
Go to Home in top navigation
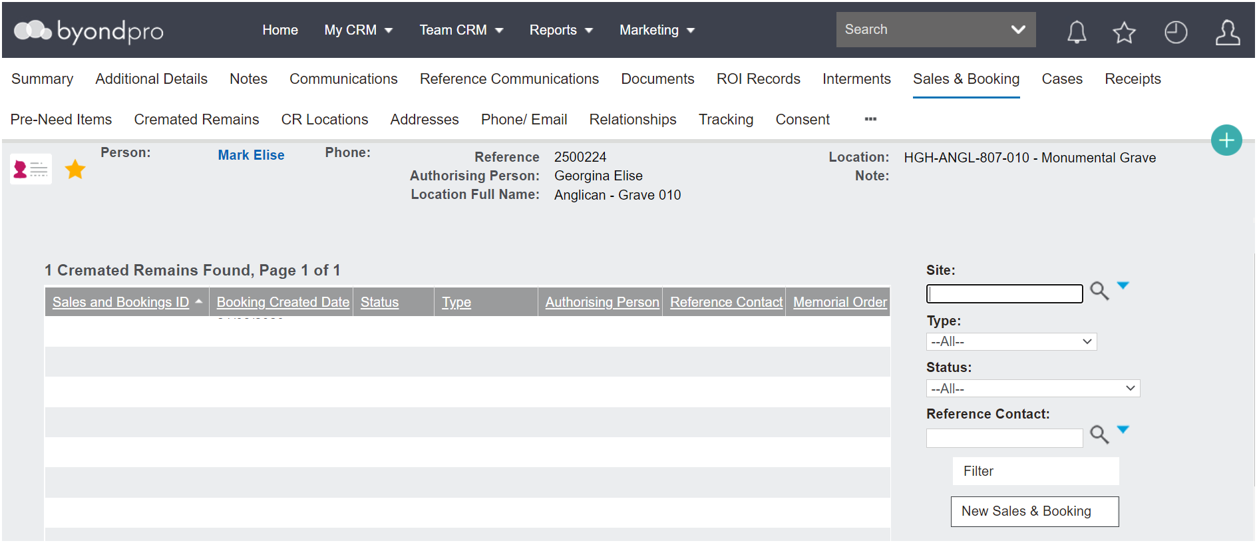280,30
